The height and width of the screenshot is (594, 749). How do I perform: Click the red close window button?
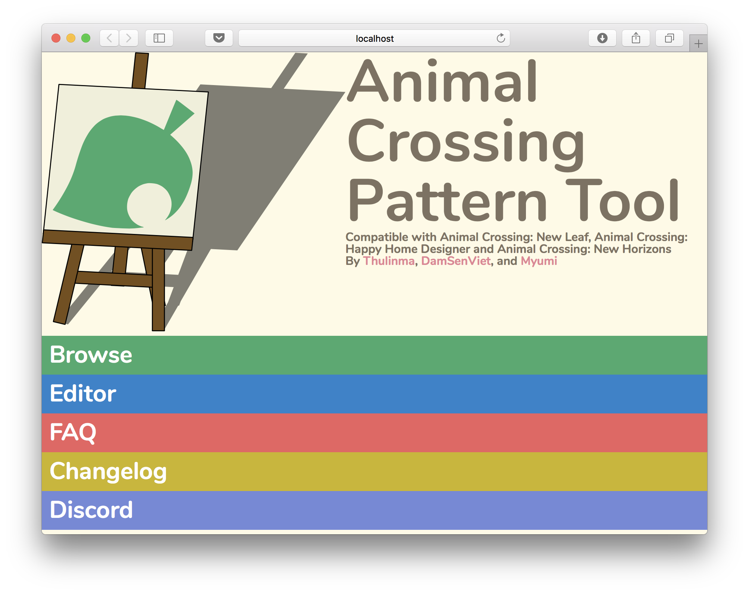[x=56, y=38]
